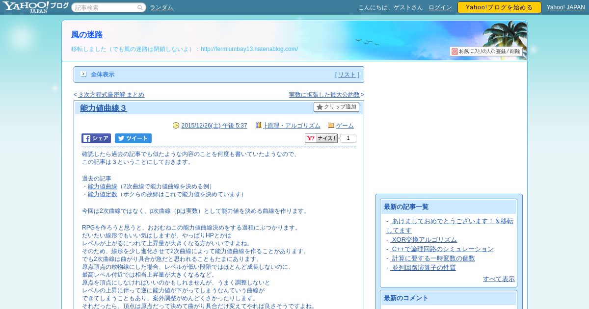This screenshot has width=589, height=309.
Task: Click the Yahoo! Japan blog logo
Action: pyautogui.click(x=35, y=7)
